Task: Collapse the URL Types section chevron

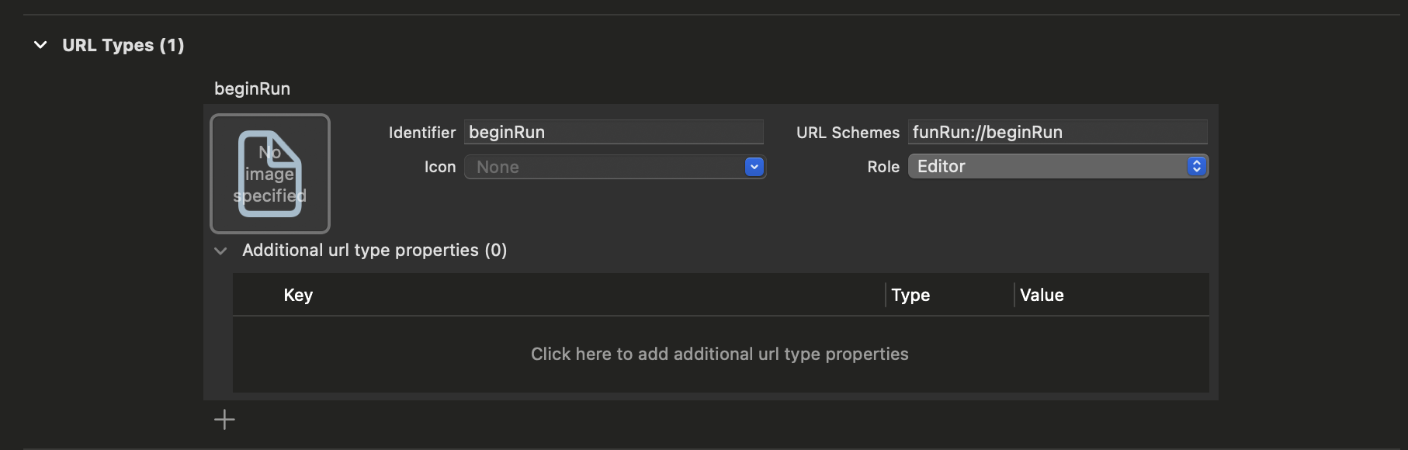Action: tap(40, 45)
